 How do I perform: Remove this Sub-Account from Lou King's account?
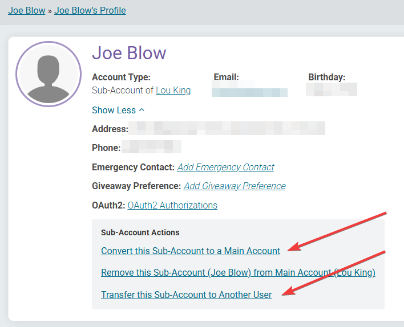(238, 272)
